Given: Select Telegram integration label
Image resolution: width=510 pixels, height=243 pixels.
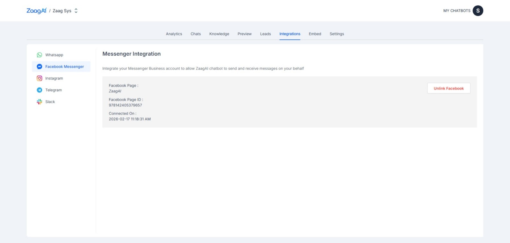Looking at the screenshot, I should pos(54,90).
